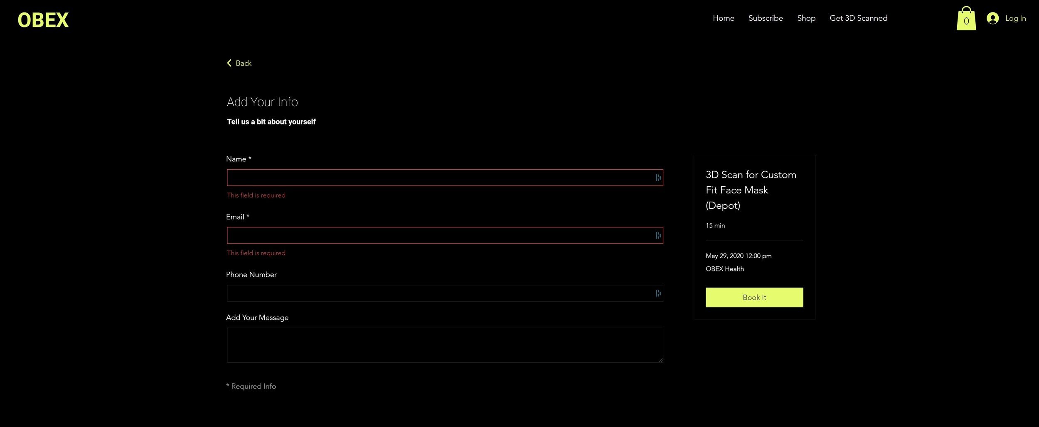Click the 'Add Your Message' label
Viewport: 1039px width, 427px height.
pyautogui.click(x=257, y=317)
